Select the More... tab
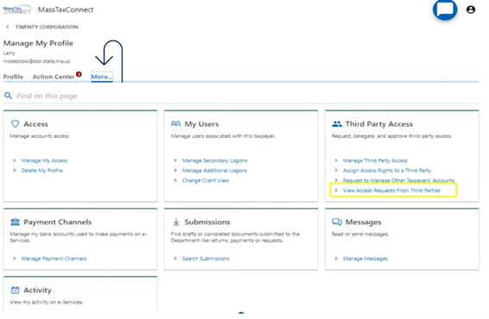The height and width of the screenshot is (319, 489). point(102,77)
